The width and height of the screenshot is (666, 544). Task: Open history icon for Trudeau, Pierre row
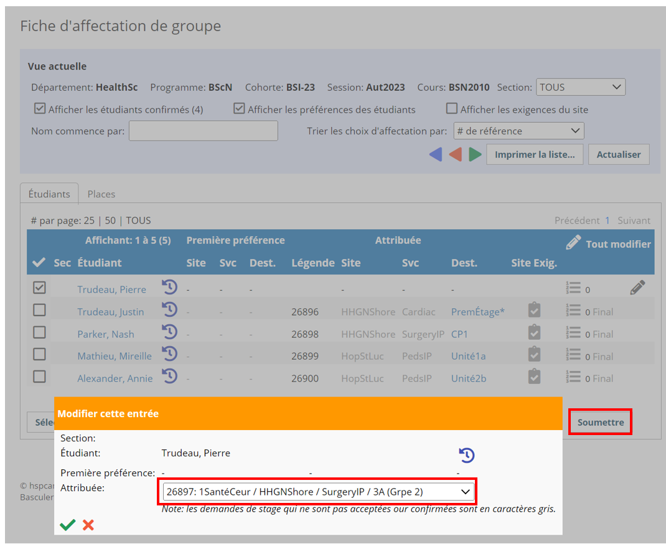[x=169, y=288]
